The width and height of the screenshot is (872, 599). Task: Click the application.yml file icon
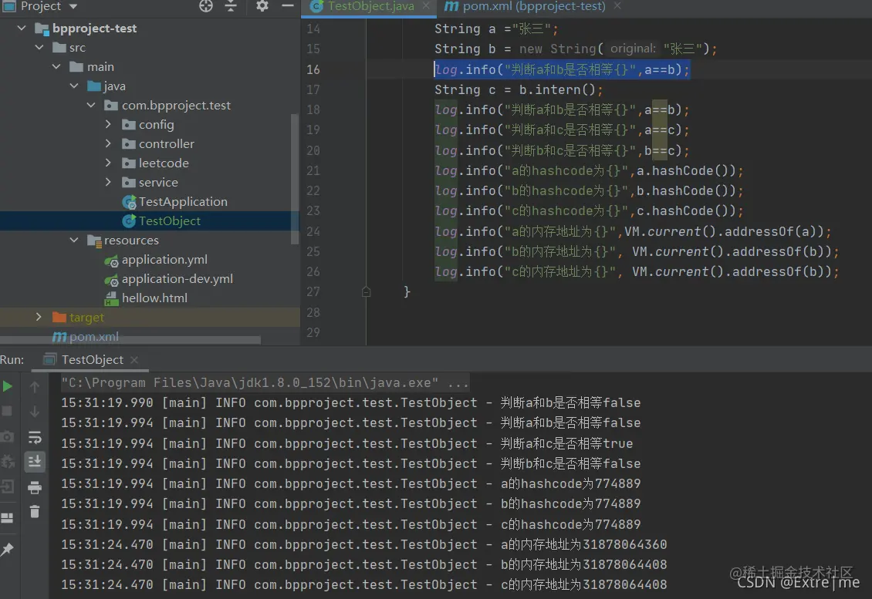(111, 260)
